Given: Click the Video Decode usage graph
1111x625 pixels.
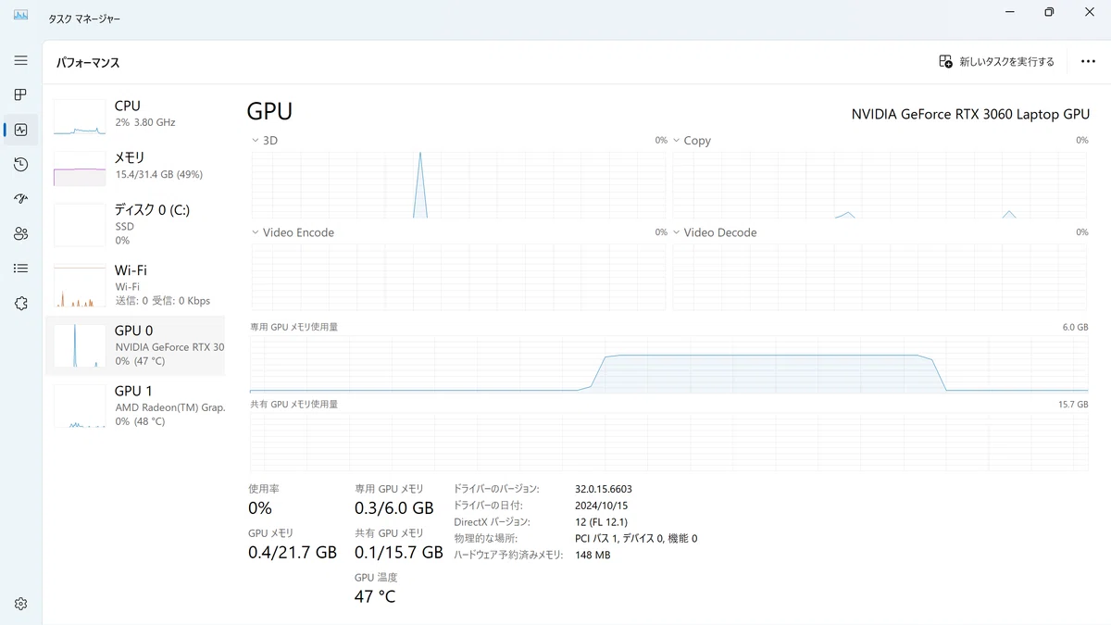Looking at the screenshot, I should click(880, 276).
